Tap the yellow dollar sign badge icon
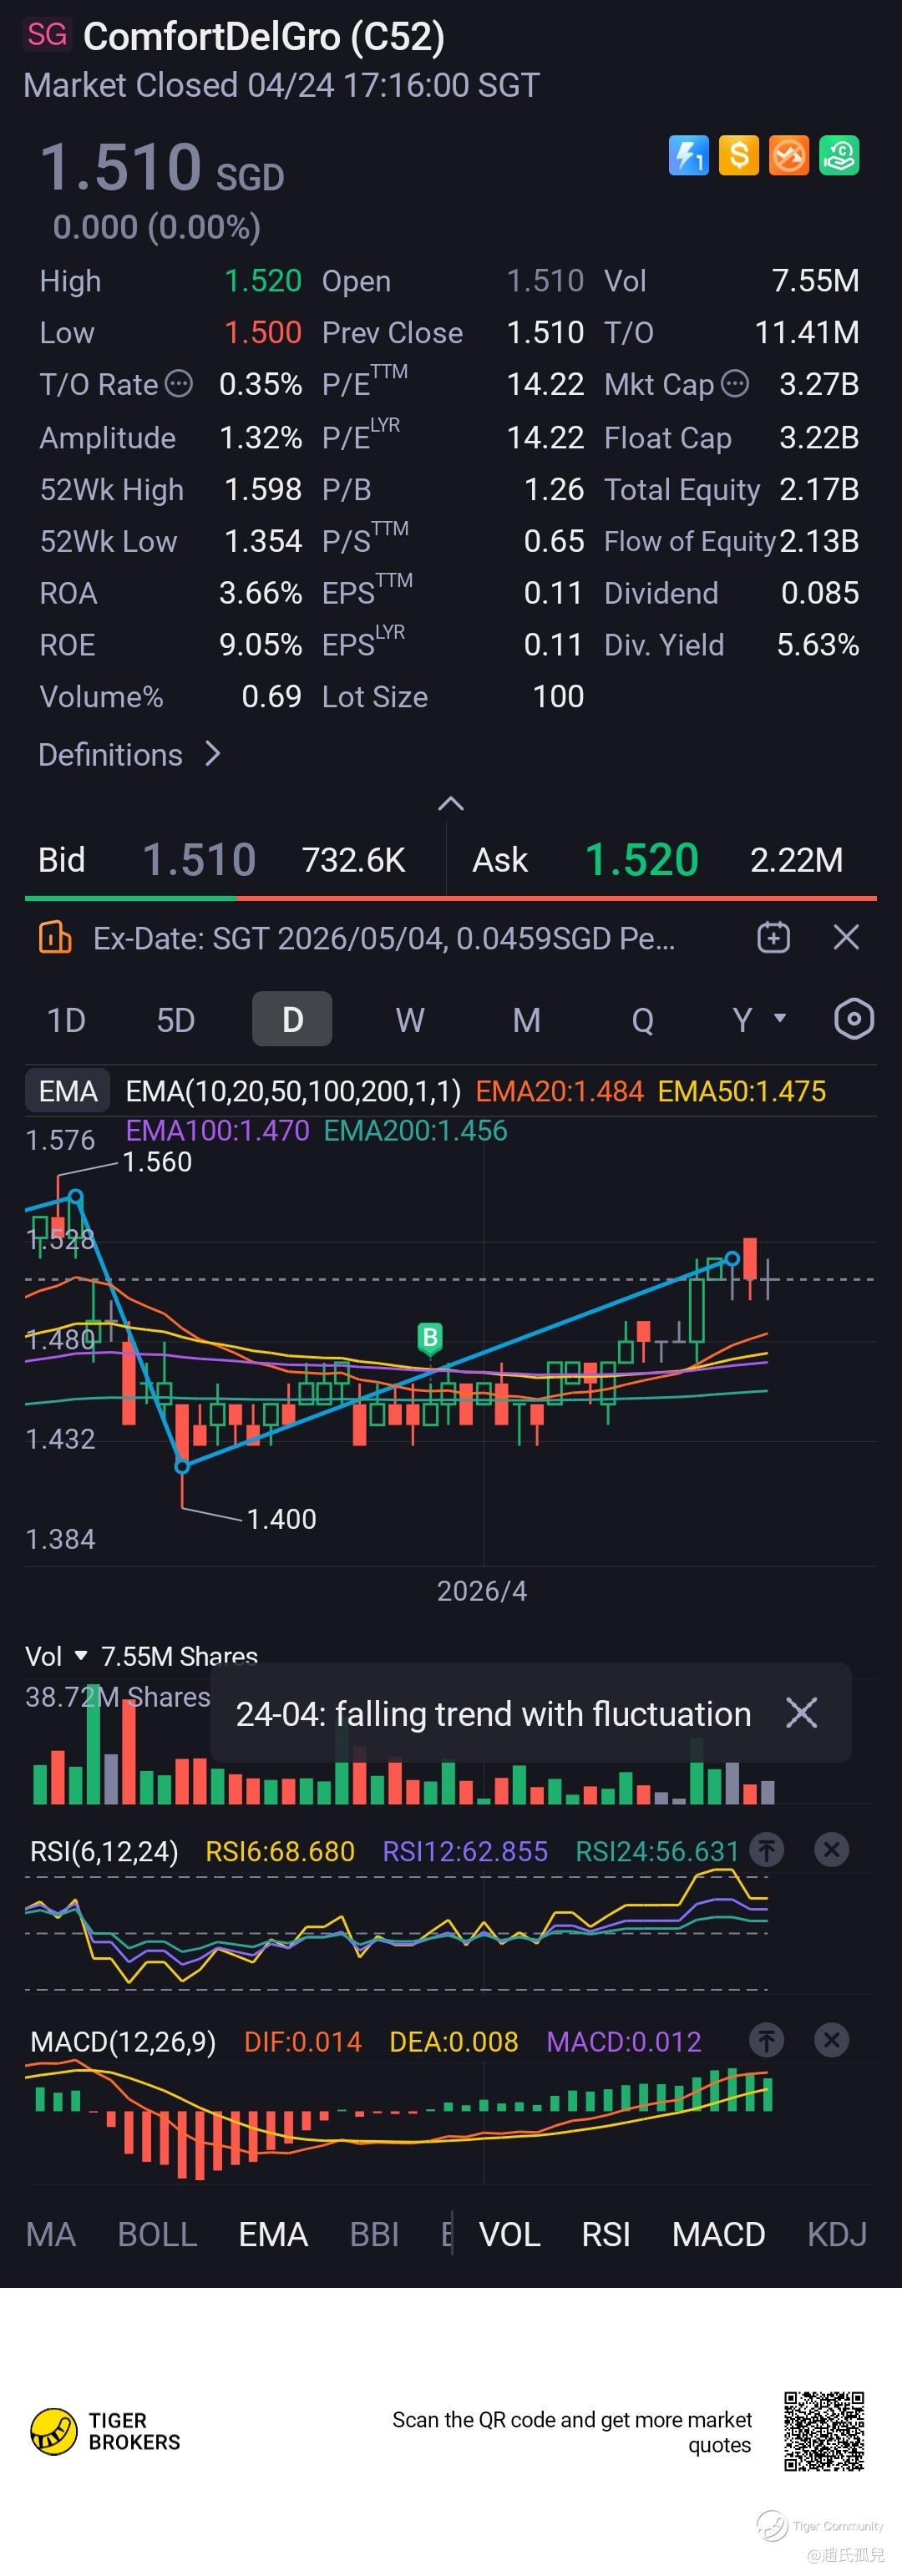The image size is (902, 2576). tap(739, 155)
